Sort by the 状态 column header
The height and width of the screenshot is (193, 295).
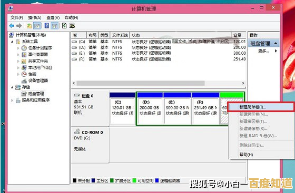click(180, 35)
